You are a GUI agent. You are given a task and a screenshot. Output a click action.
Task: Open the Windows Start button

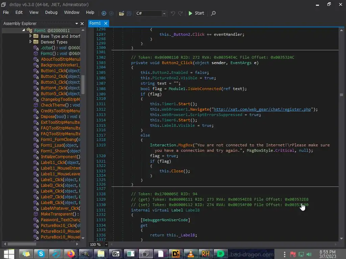point(9,254)
